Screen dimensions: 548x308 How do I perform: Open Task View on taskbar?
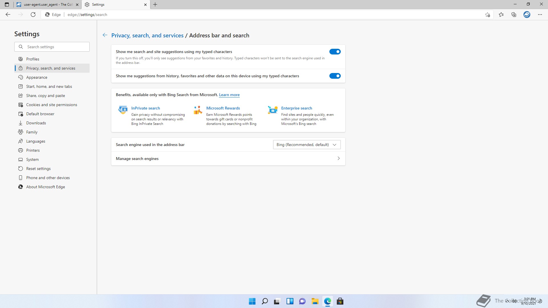(x=277, y=301)
